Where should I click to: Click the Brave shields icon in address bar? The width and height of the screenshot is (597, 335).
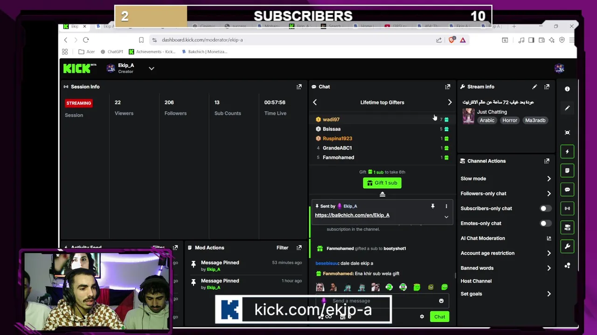(x=451, y=40)
